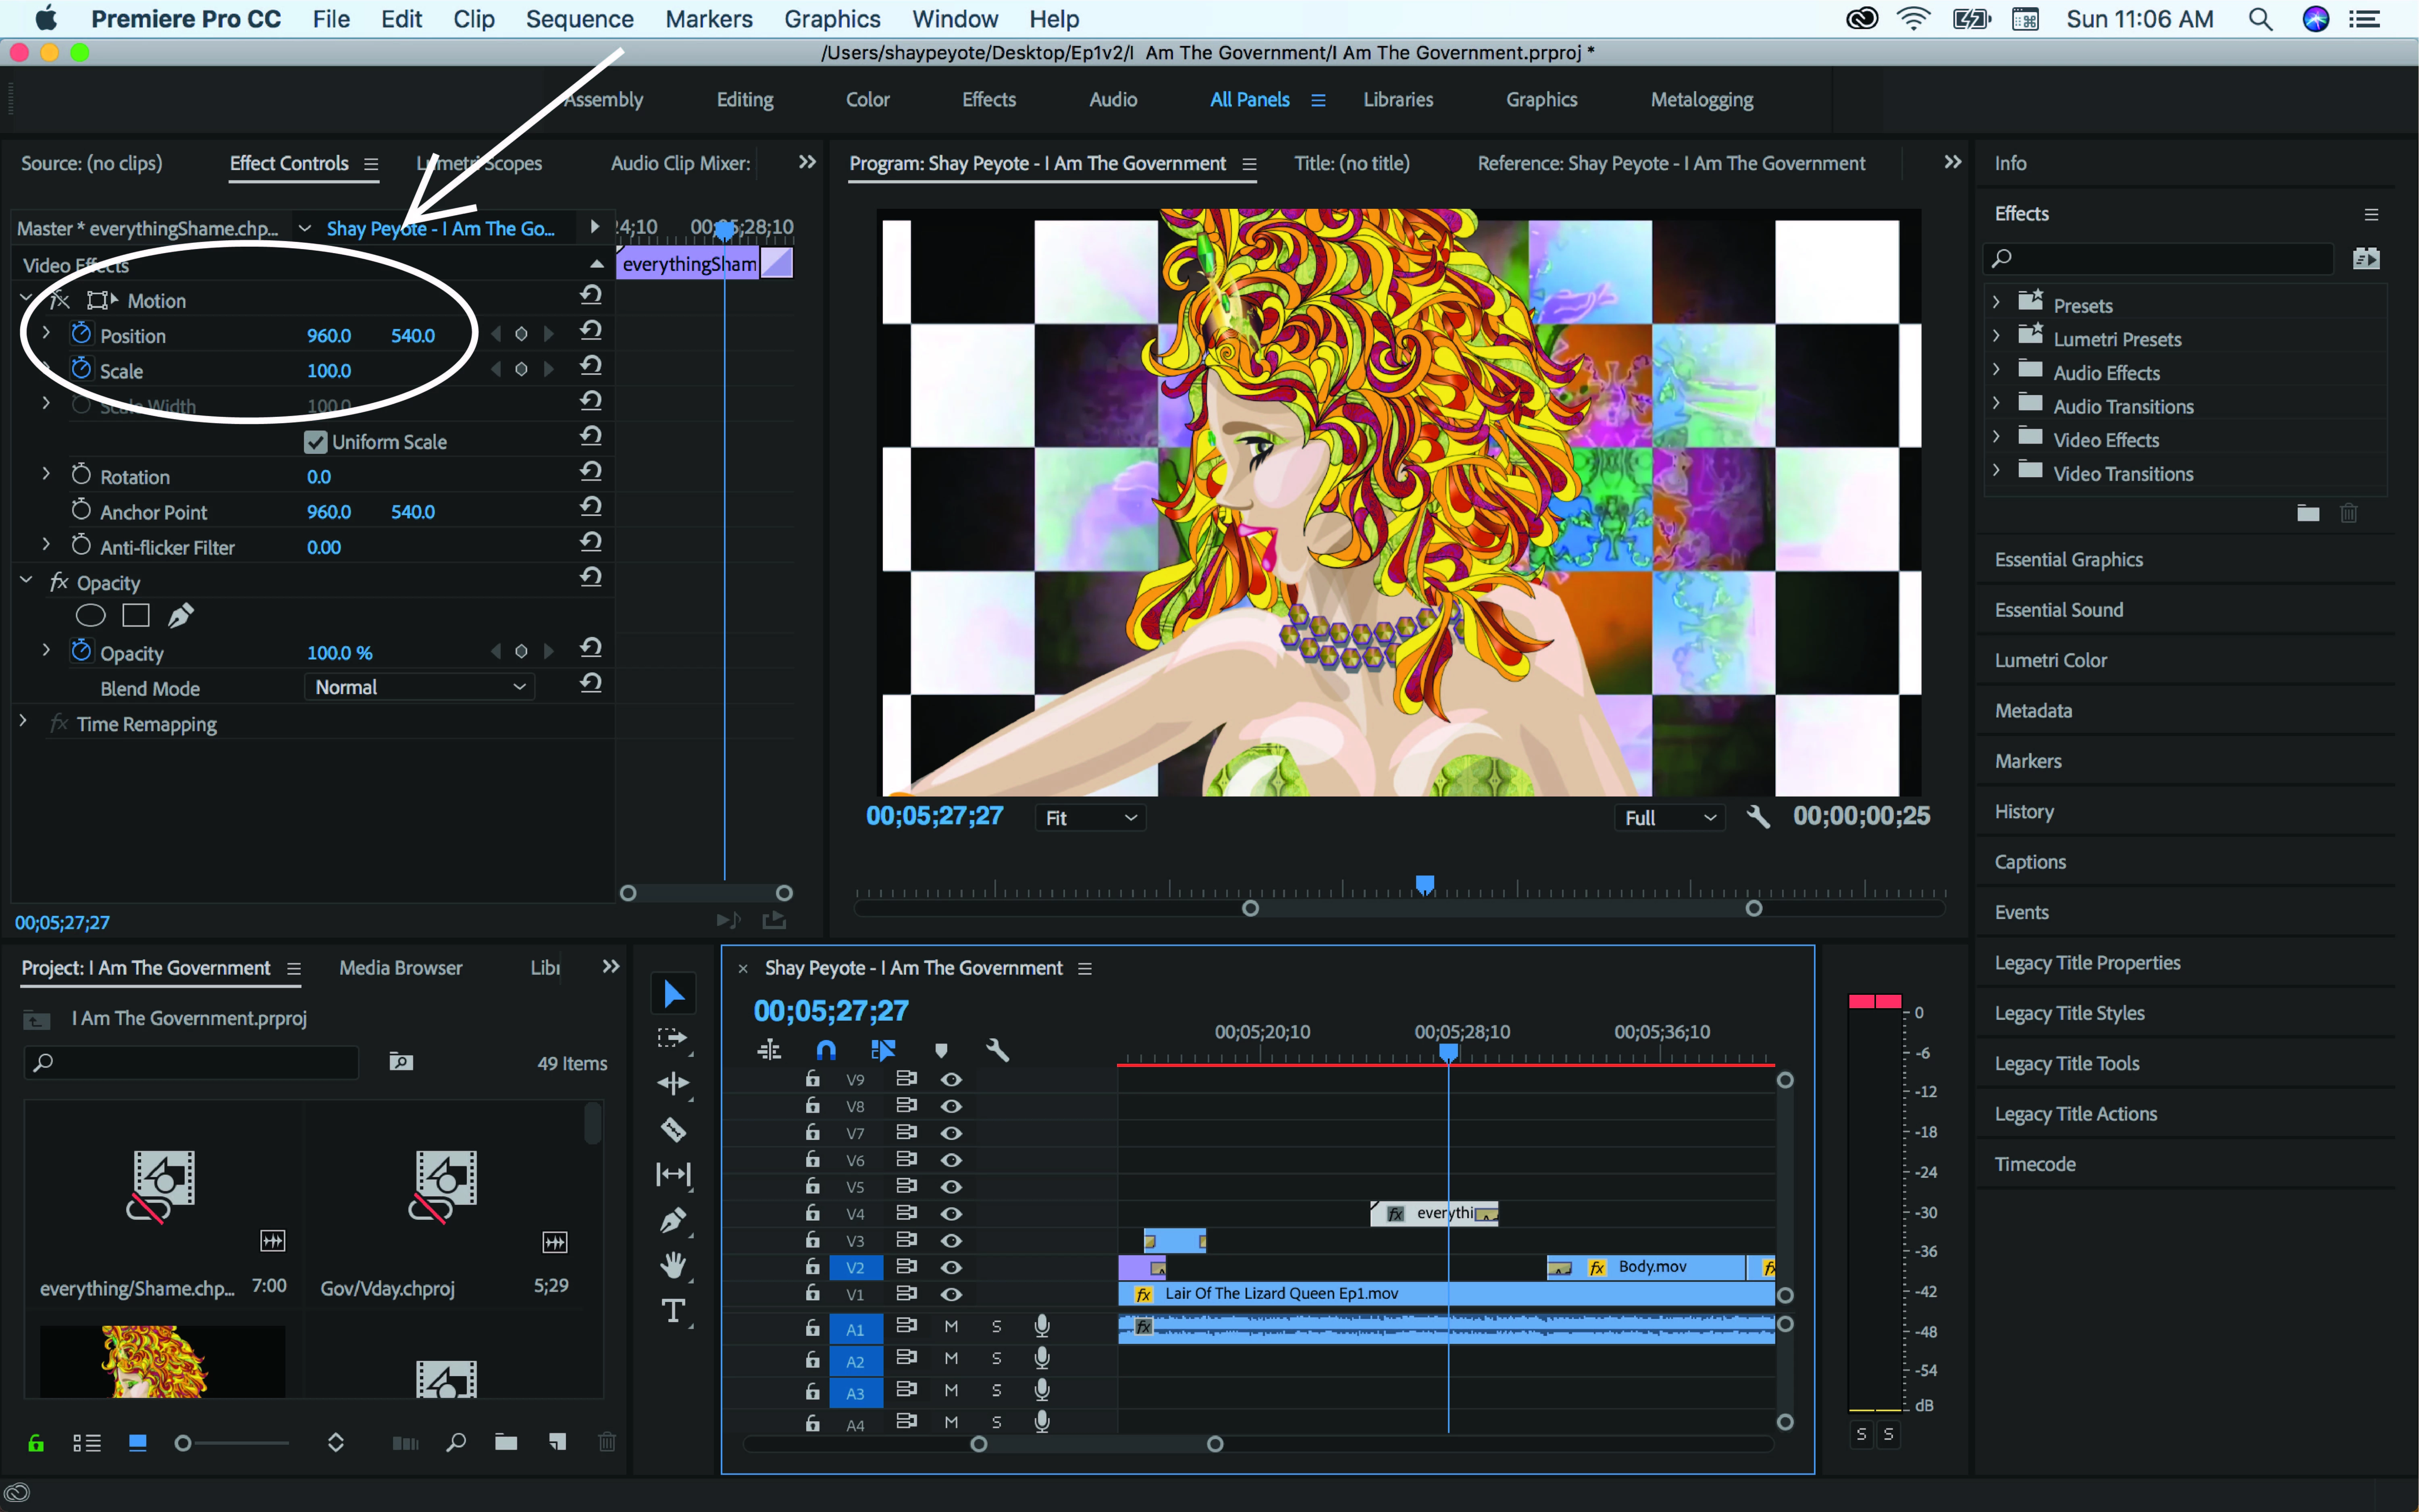Toggle Uniform Scale checkbox
This screenshot has height=1512, width=2419.
316,442
